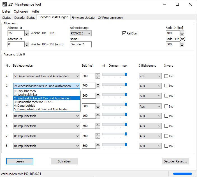Open Initialisierung dropdown for output 4

click(x=150, y=106)
